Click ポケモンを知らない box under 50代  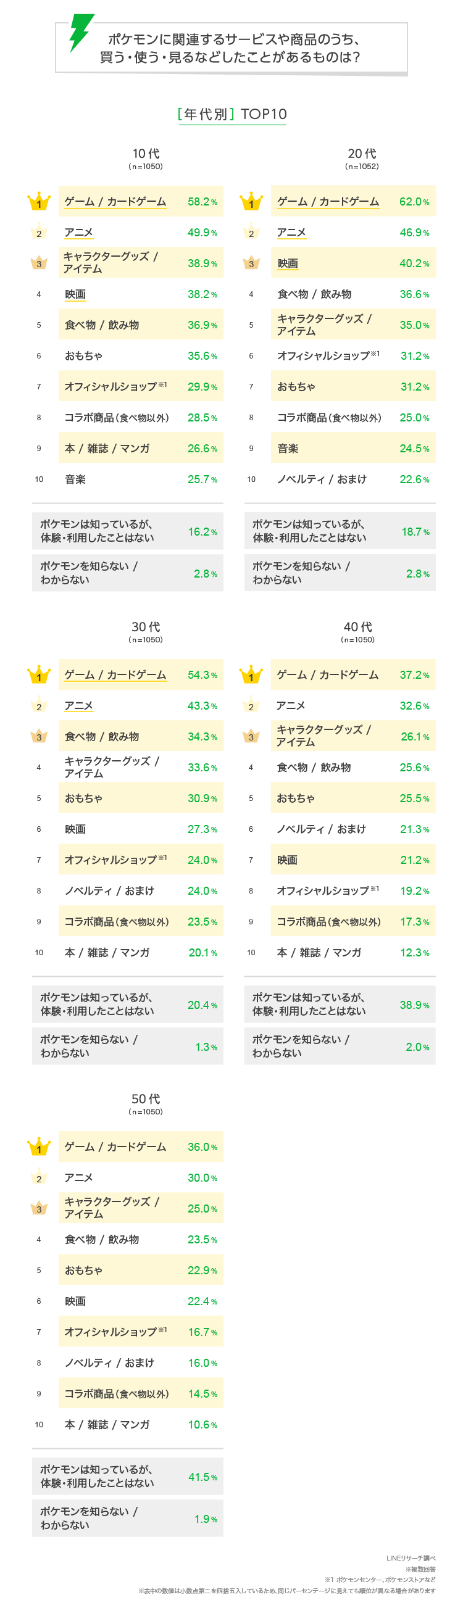[x=128, y=1518]
